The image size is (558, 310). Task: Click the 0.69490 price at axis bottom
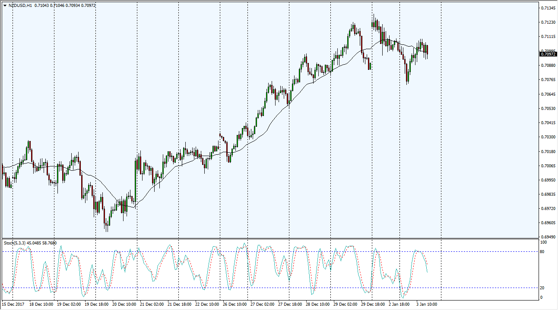point(548,237)
